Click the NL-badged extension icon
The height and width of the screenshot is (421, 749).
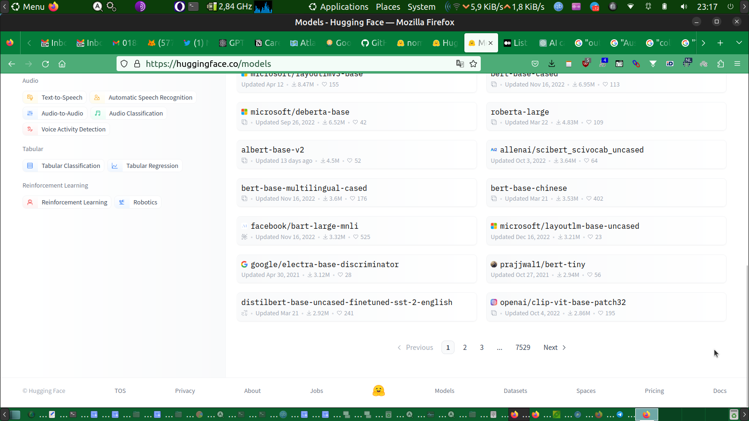click(x=687, y=63)
